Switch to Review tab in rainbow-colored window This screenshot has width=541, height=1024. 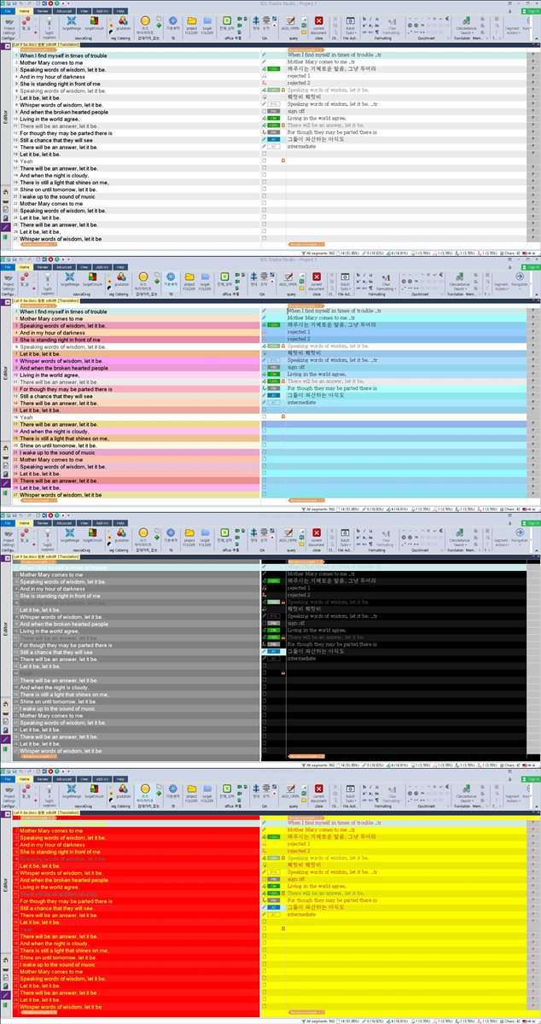click(x=44, y=266)
